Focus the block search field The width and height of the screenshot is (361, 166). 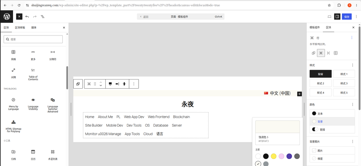click(33, 39)
